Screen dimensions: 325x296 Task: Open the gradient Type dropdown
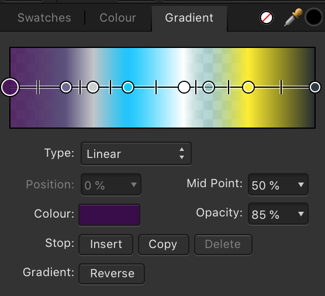pos(136,154)
